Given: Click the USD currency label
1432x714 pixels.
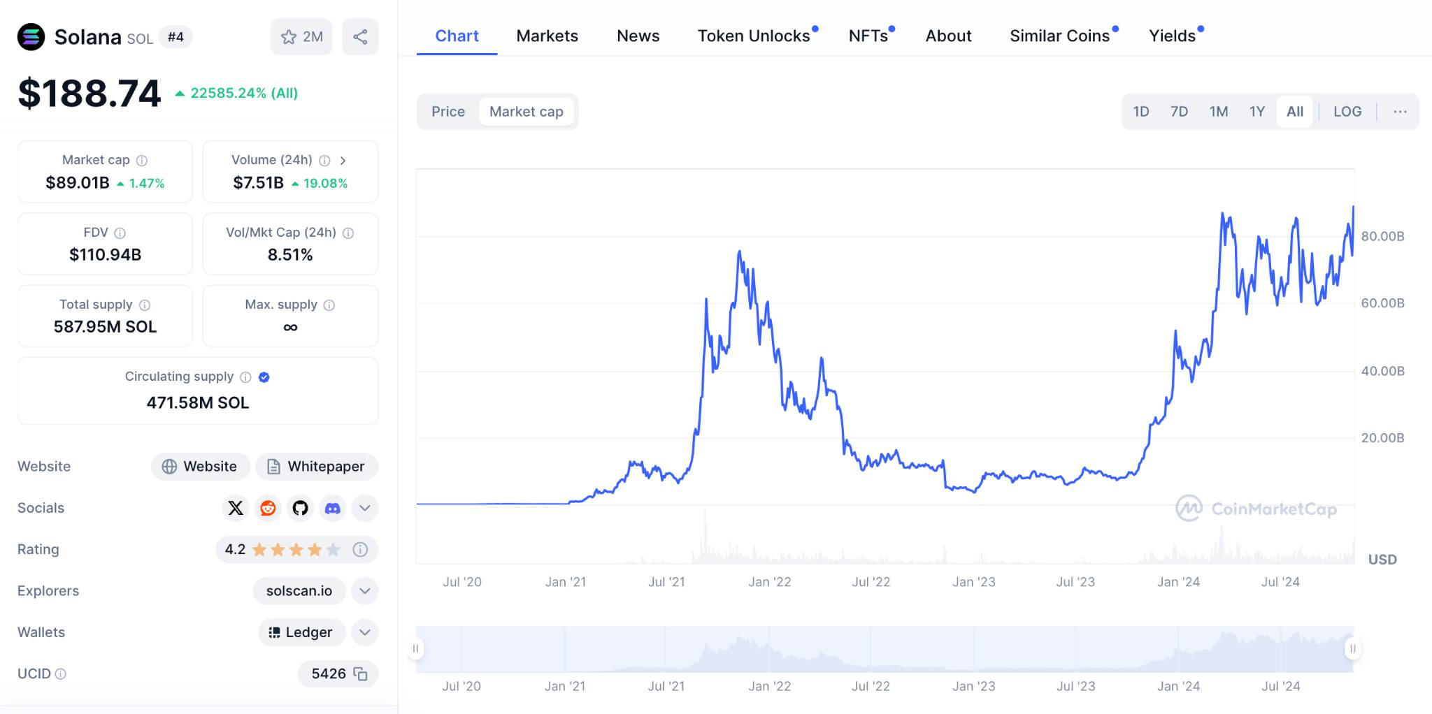Looking at the screenshot, I should pos(1382,560).
